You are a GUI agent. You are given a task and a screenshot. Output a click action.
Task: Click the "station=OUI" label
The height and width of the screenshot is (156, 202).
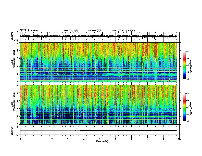click(94, 31)
